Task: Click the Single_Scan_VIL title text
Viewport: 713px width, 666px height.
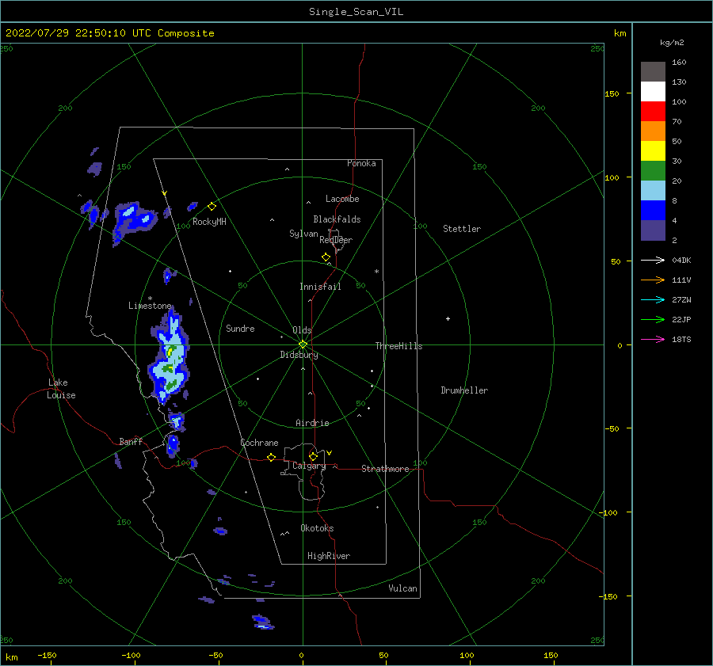Action: [356, 12]
